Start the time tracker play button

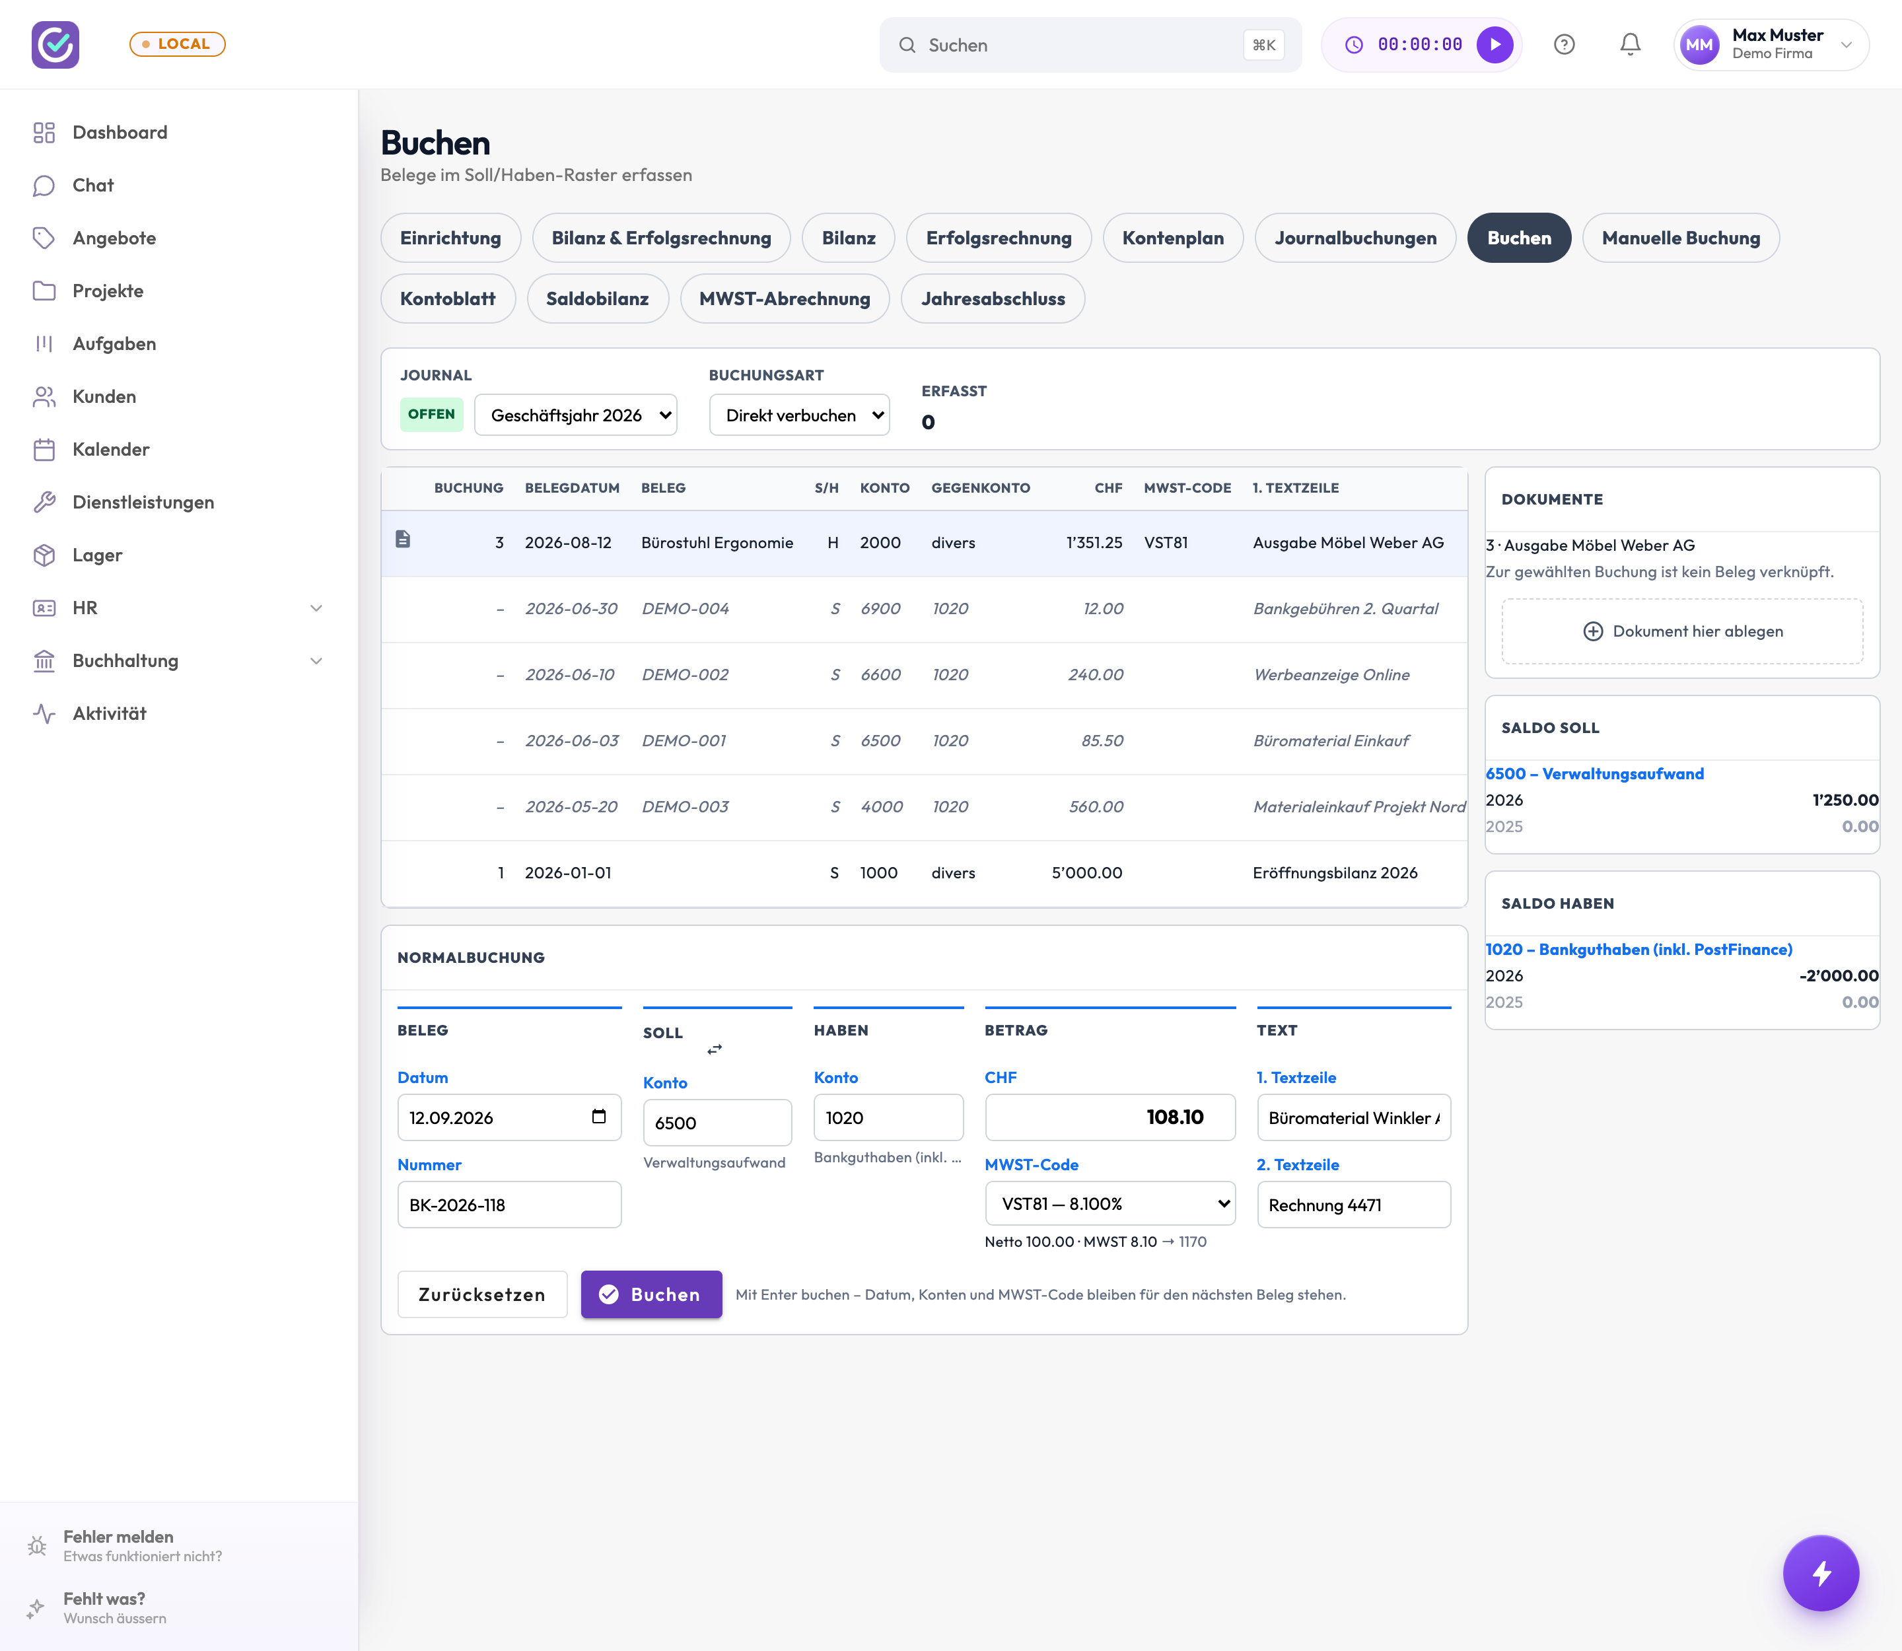tap(1495, 44)
